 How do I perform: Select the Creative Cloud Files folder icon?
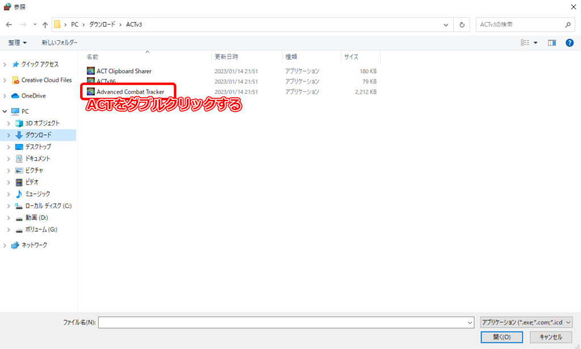click(15, 80)
